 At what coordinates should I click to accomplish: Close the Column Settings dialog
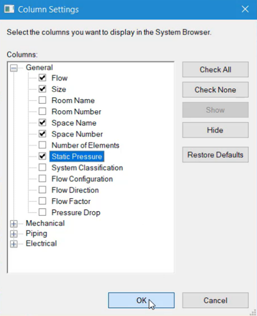(245, 9)
